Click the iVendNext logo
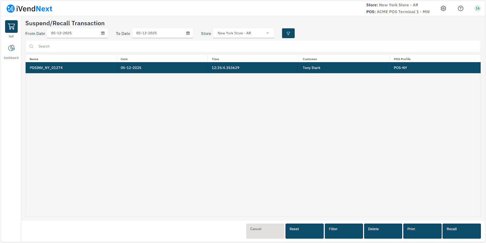This screenshot has height=243, width=486. [x=29, y=9]
